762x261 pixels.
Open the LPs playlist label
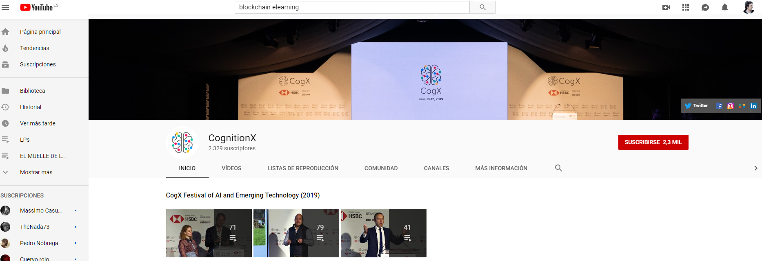[x=25, y=140]
